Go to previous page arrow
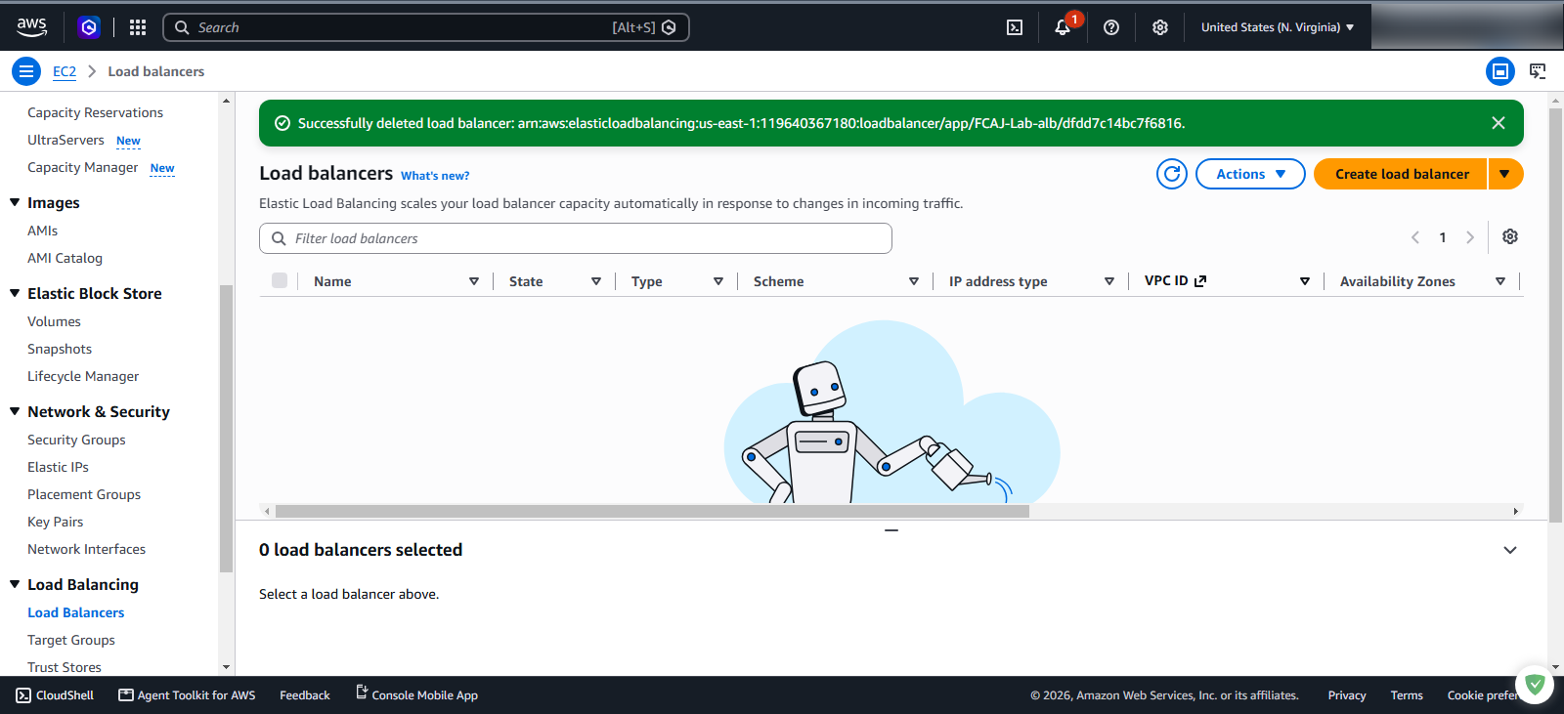Image resolution: width=1564 pixels, height=714 pixels. click(x=1414, y=237)
